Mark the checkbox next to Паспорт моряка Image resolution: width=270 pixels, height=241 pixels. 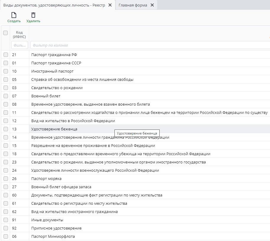(x=6, y=179)
